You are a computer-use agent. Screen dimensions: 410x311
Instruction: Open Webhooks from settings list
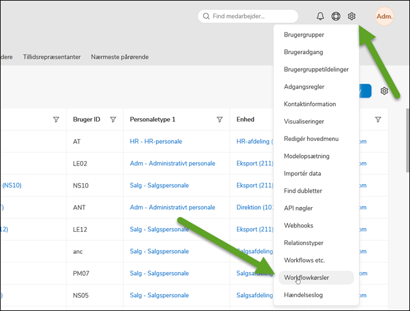298,225
